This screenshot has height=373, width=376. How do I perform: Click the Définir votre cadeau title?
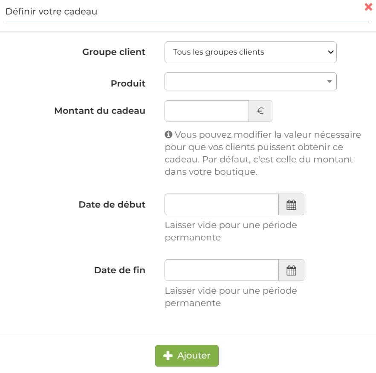[51, 12]
